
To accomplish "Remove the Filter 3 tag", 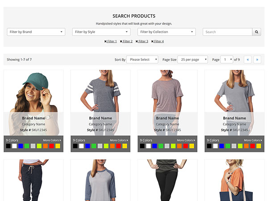I will (x=137, y=42).
